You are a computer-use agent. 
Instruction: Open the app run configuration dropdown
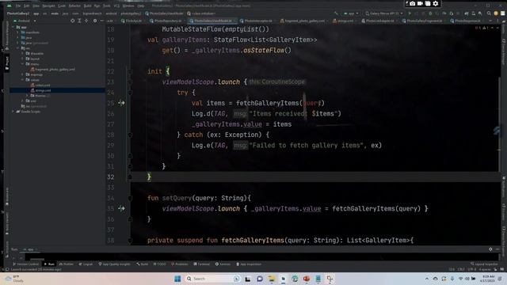click(x=351, y=13)
